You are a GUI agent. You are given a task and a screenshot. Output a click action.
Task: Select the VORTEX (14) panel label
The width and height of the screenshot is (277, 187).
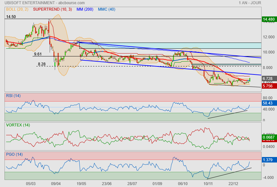pyautogui.click(x=18, y=125)
